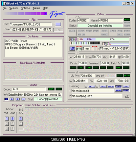Viewport: 136px width, 142px height.
Task: Click the PROG progressive indicator
Action: 73,68
